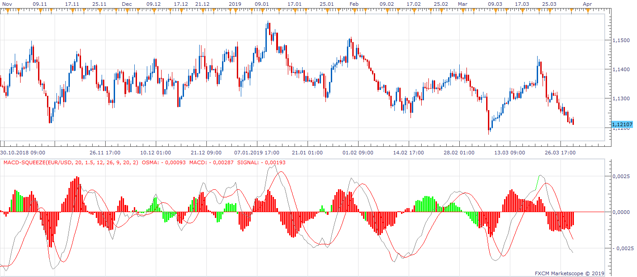Click the 17.03 date on top axis
Image resolution: width=637 pixels, height=277 pixels.
coord(522,4)
